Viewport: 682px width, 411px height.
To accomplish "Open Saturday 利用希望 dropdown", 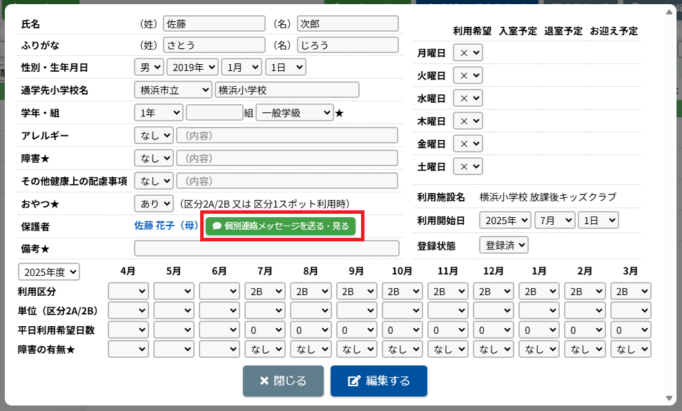I will (x=467, y=167).
